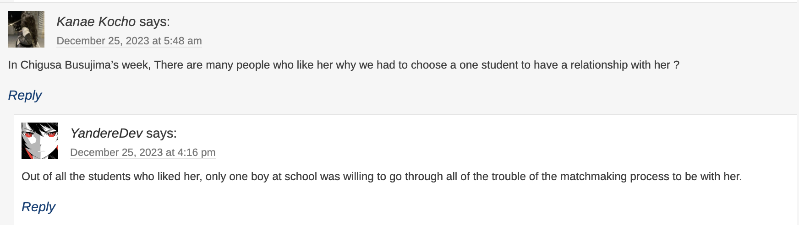Click YandereDev's red-eyed avatar image
The image size is (799, 225).
tap(40, 141)
